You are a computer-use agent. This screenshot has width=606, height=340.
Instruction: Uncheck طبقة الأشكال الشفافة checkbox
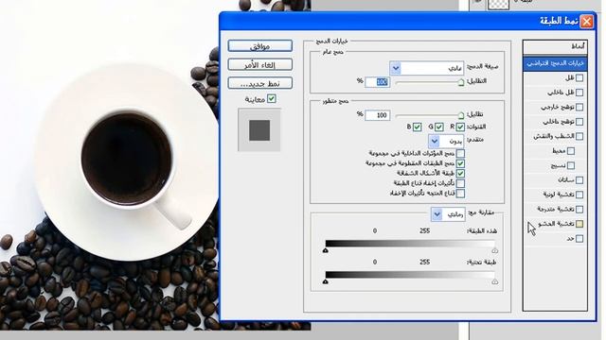[460, 174]
